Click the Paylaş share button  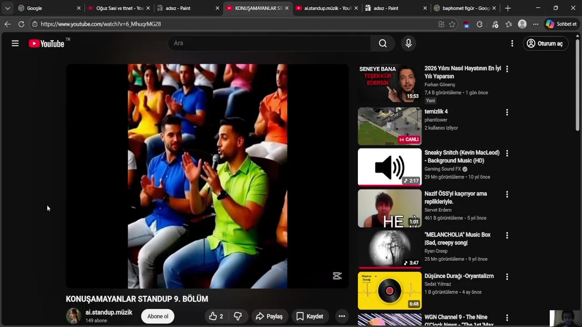(x=269, y=317)
